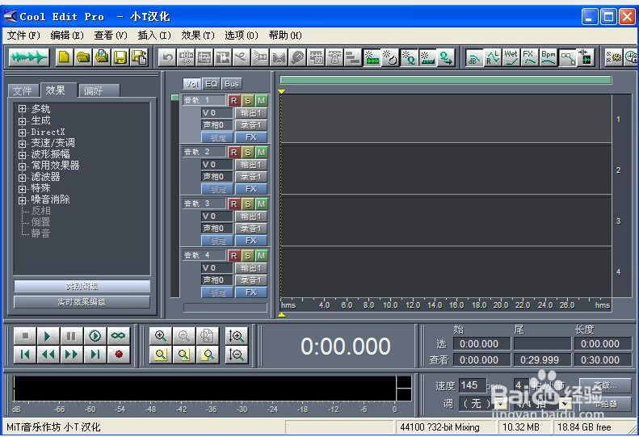Jump to the end of session
Screen dimensions: 639x437
click(x=95, y=355)
